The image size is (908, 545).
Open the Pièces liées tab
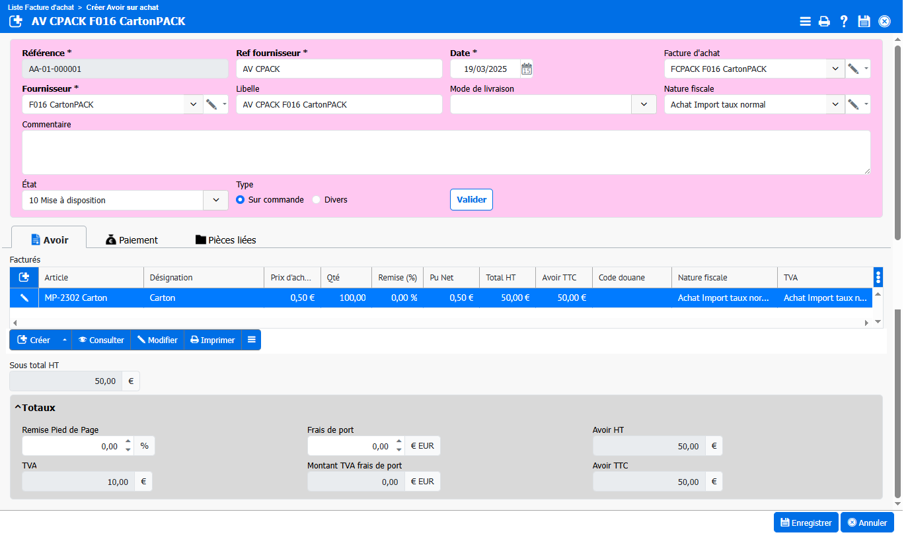[x=225, y=240]
